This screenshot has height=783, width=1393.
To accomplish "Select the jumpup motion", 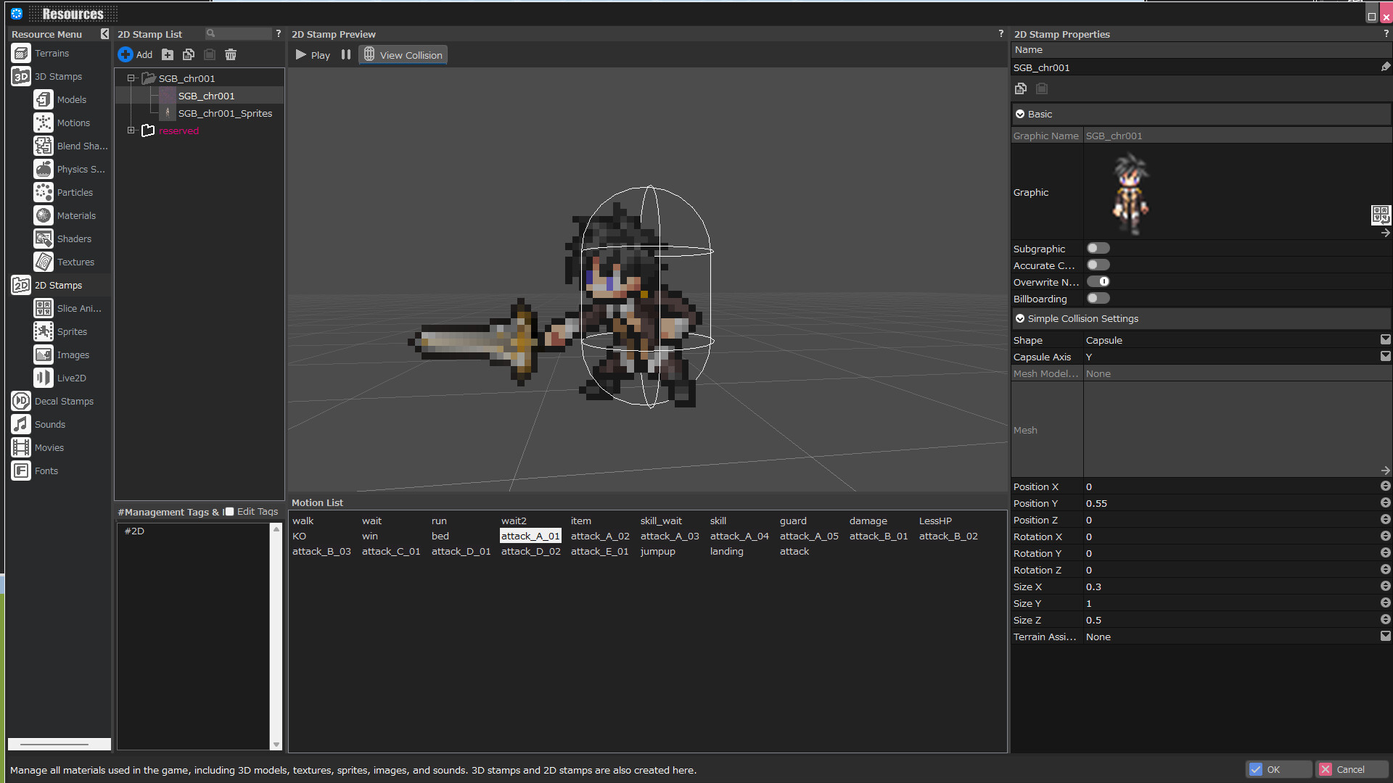I will tap(657, 552).
